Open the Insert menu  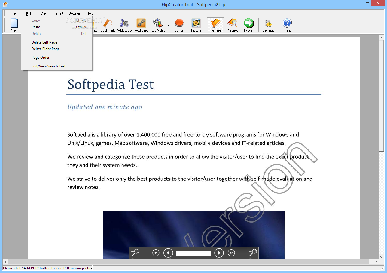[x=59, y=13]
